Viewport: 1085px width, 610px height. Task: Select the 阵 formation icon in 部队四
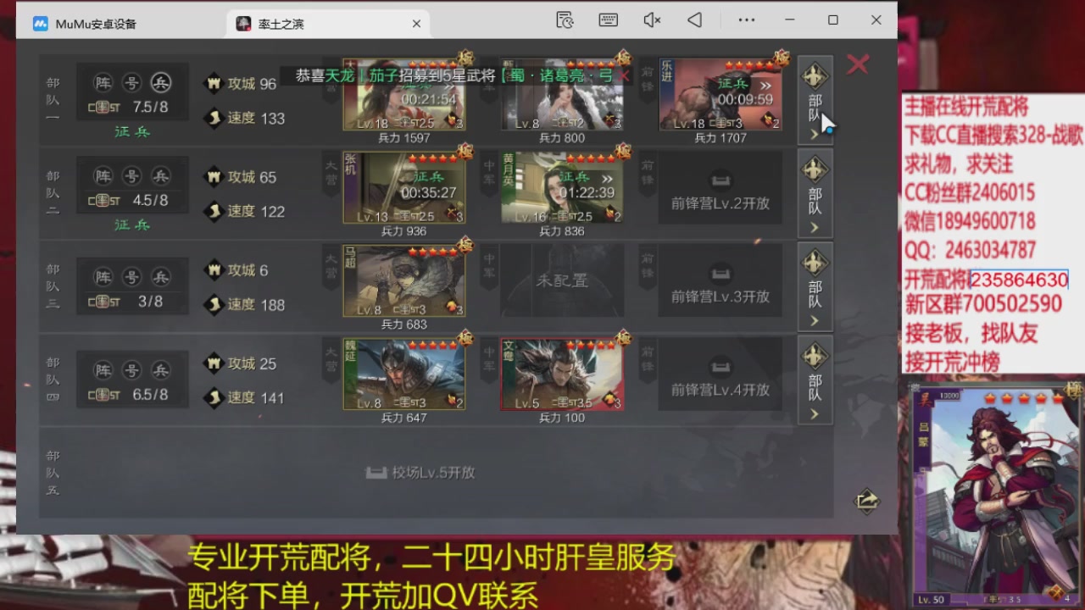click(103, 370)
